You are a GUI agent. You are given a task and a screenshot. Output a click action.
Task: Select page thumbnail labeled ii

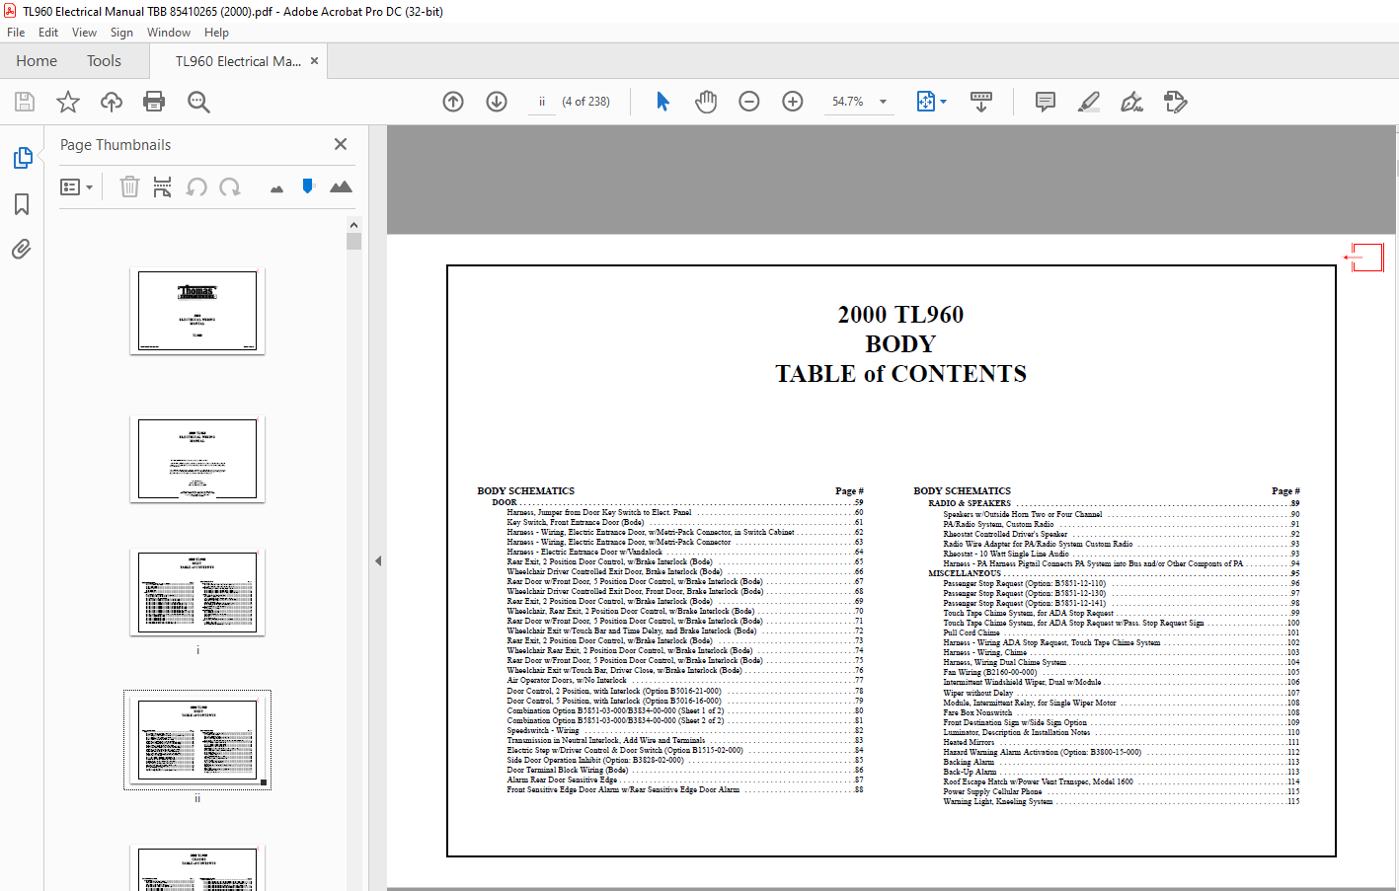(197, 740)
